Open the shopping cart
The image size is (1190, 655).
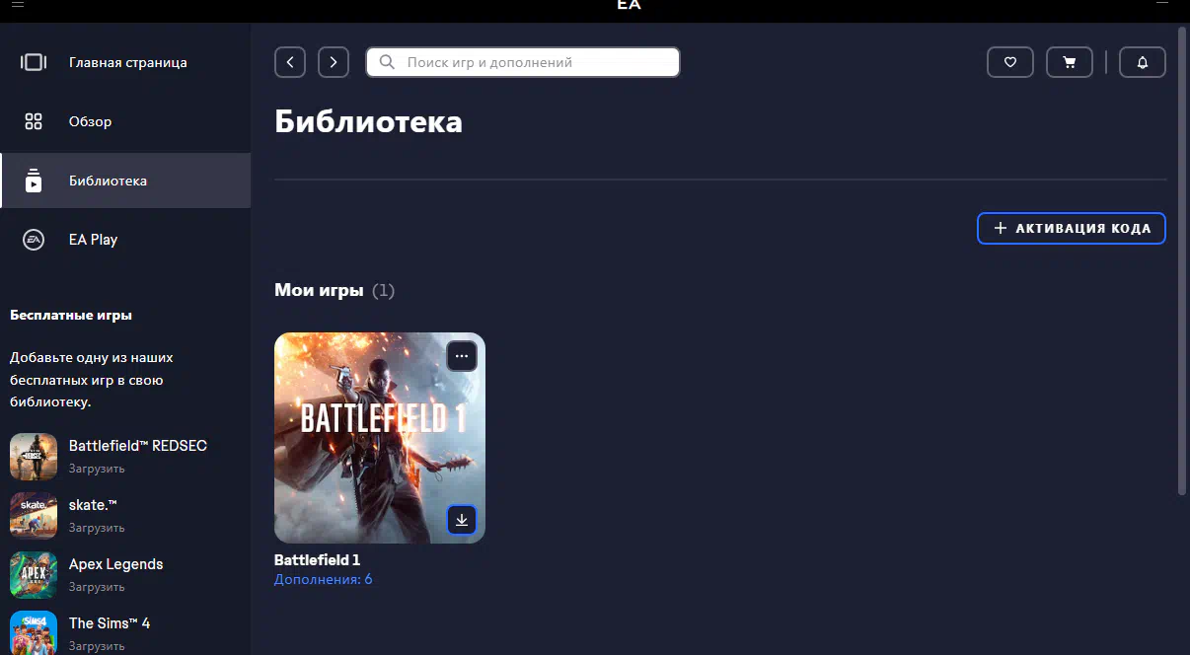pos(1069,62)
